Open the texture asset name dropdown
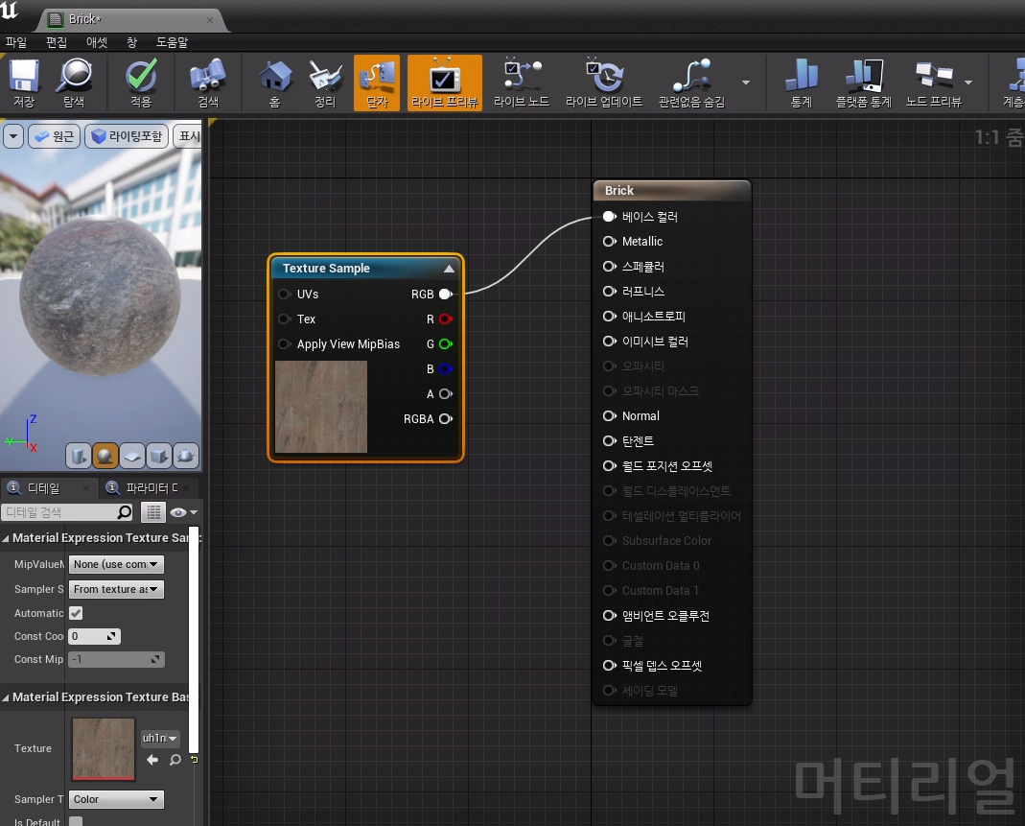This screenshot has width=1025, height=826. point(159,739)
